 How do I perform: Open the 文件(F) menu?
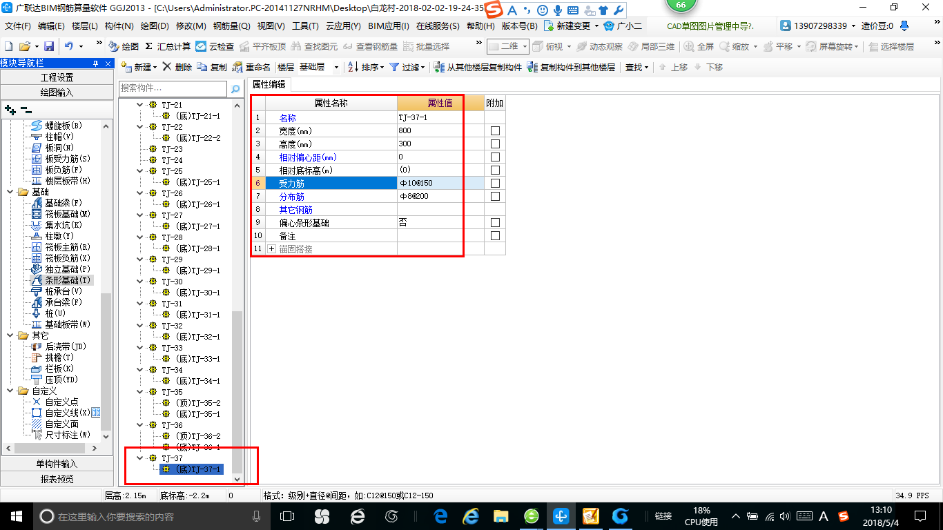click(x=18, y=26)
